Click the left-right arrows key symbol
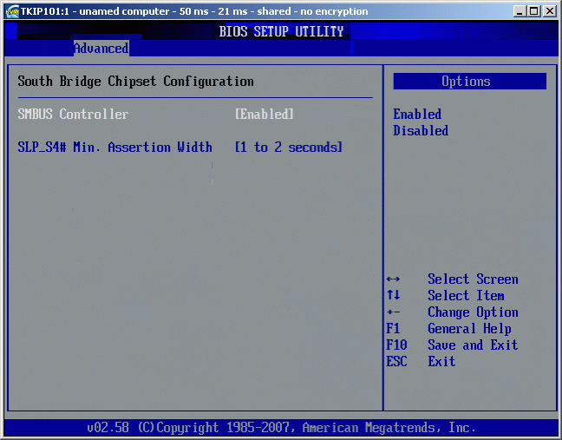Screen dimensions: 562x440 393,279
